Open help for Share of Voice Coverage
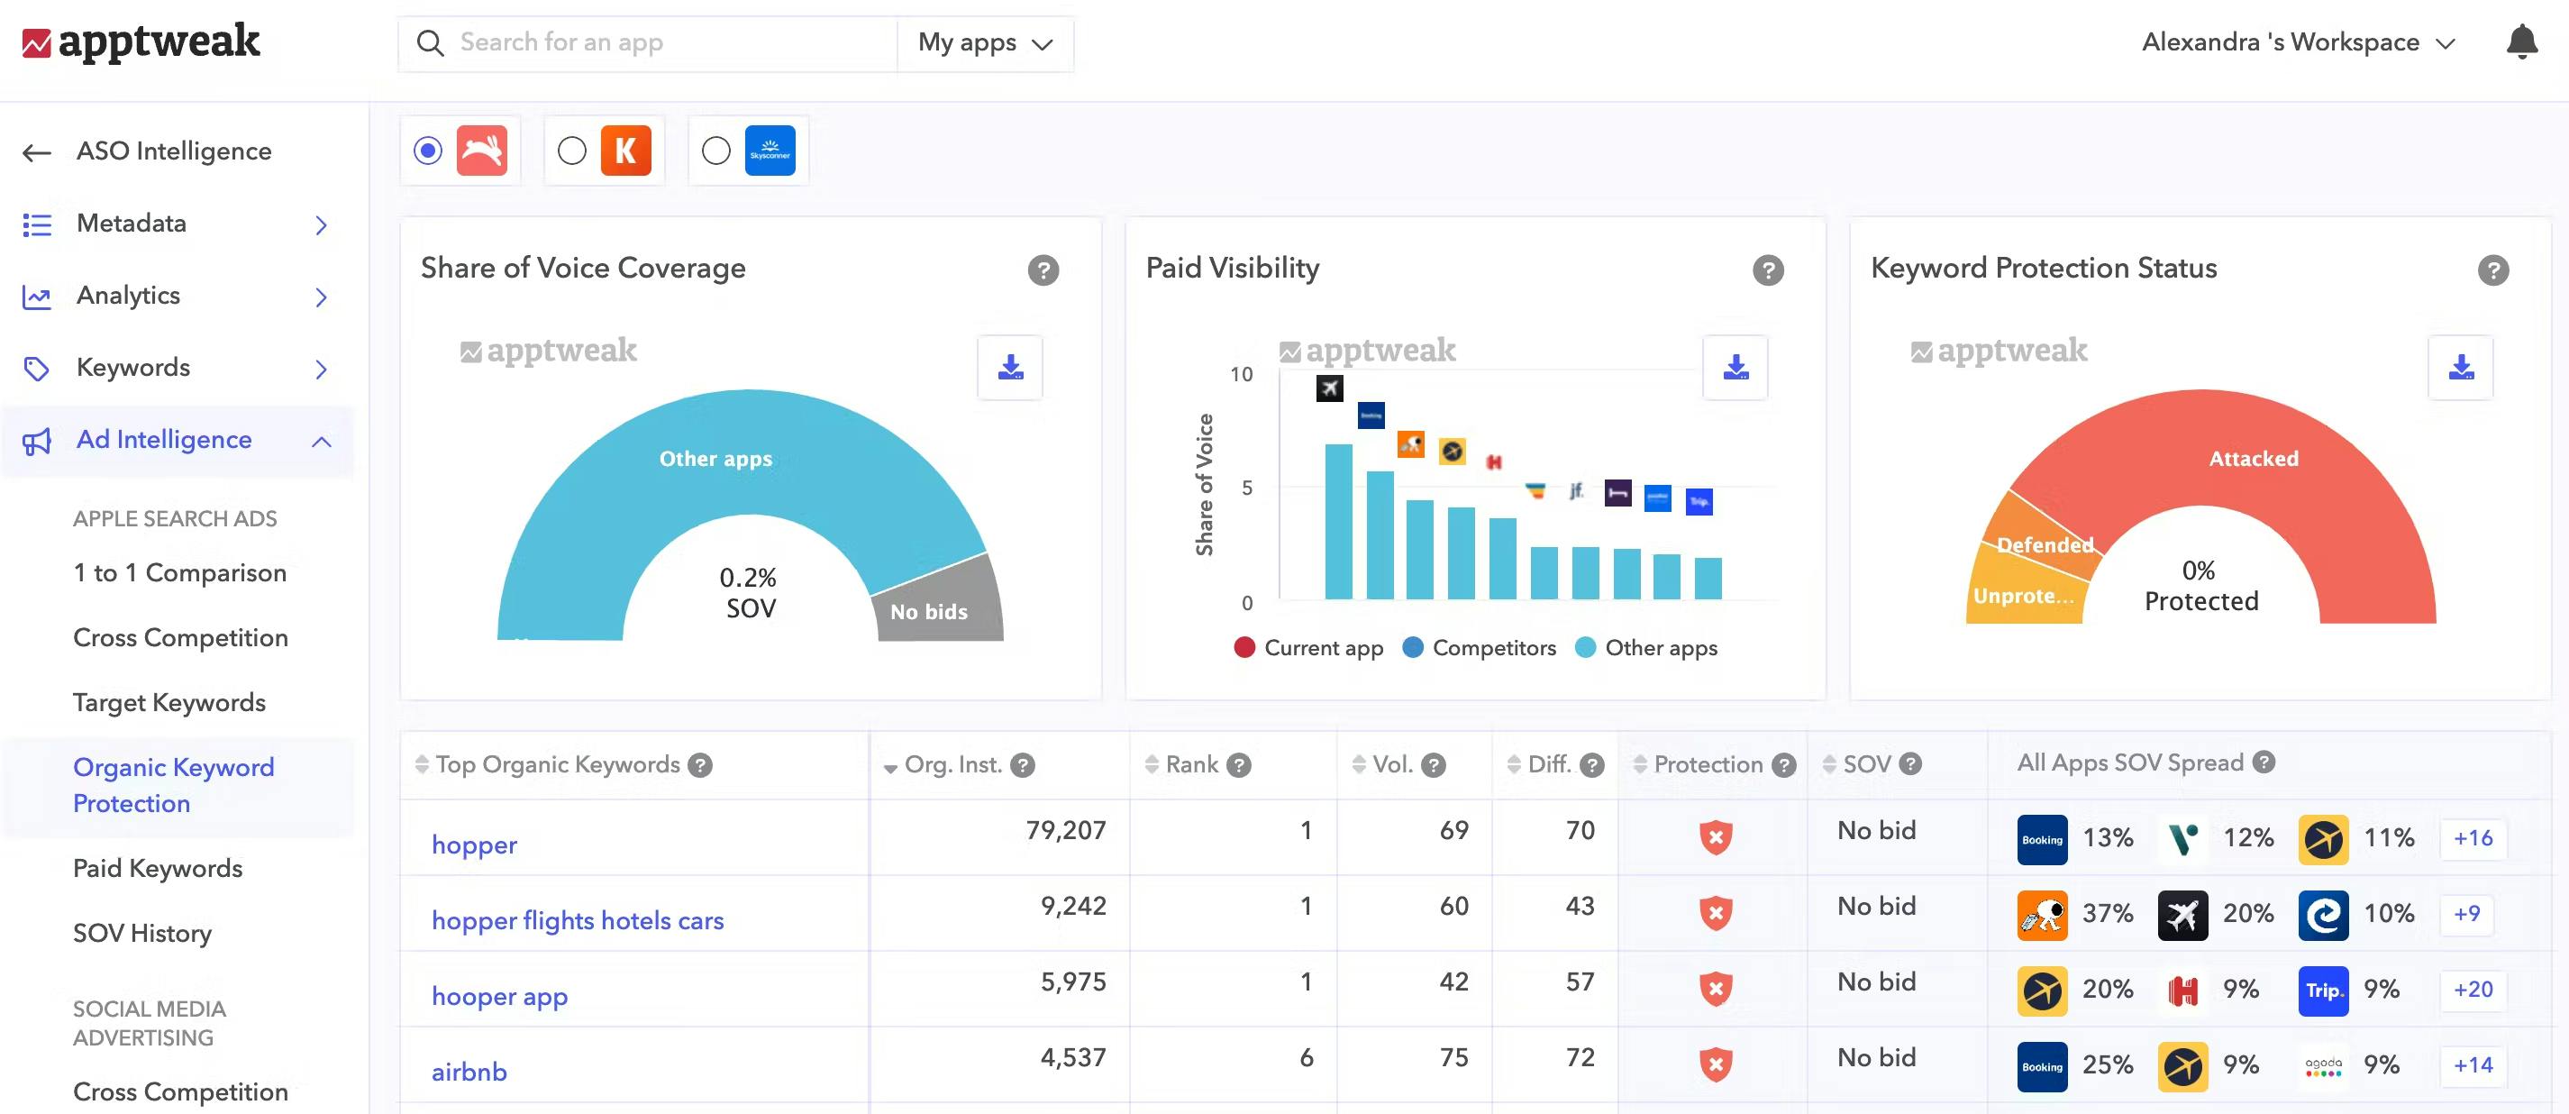This screenshot has height=1114, width=2569. tap(1043, 270)
